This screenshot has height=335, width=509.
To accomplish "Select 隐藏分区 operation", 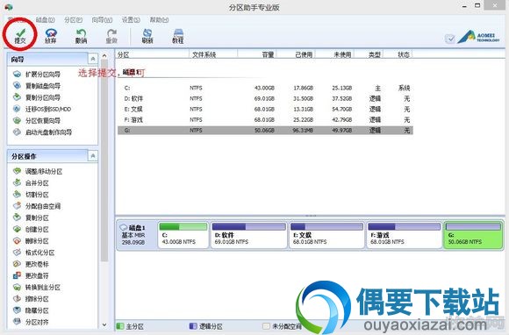I will click(31, 310).
